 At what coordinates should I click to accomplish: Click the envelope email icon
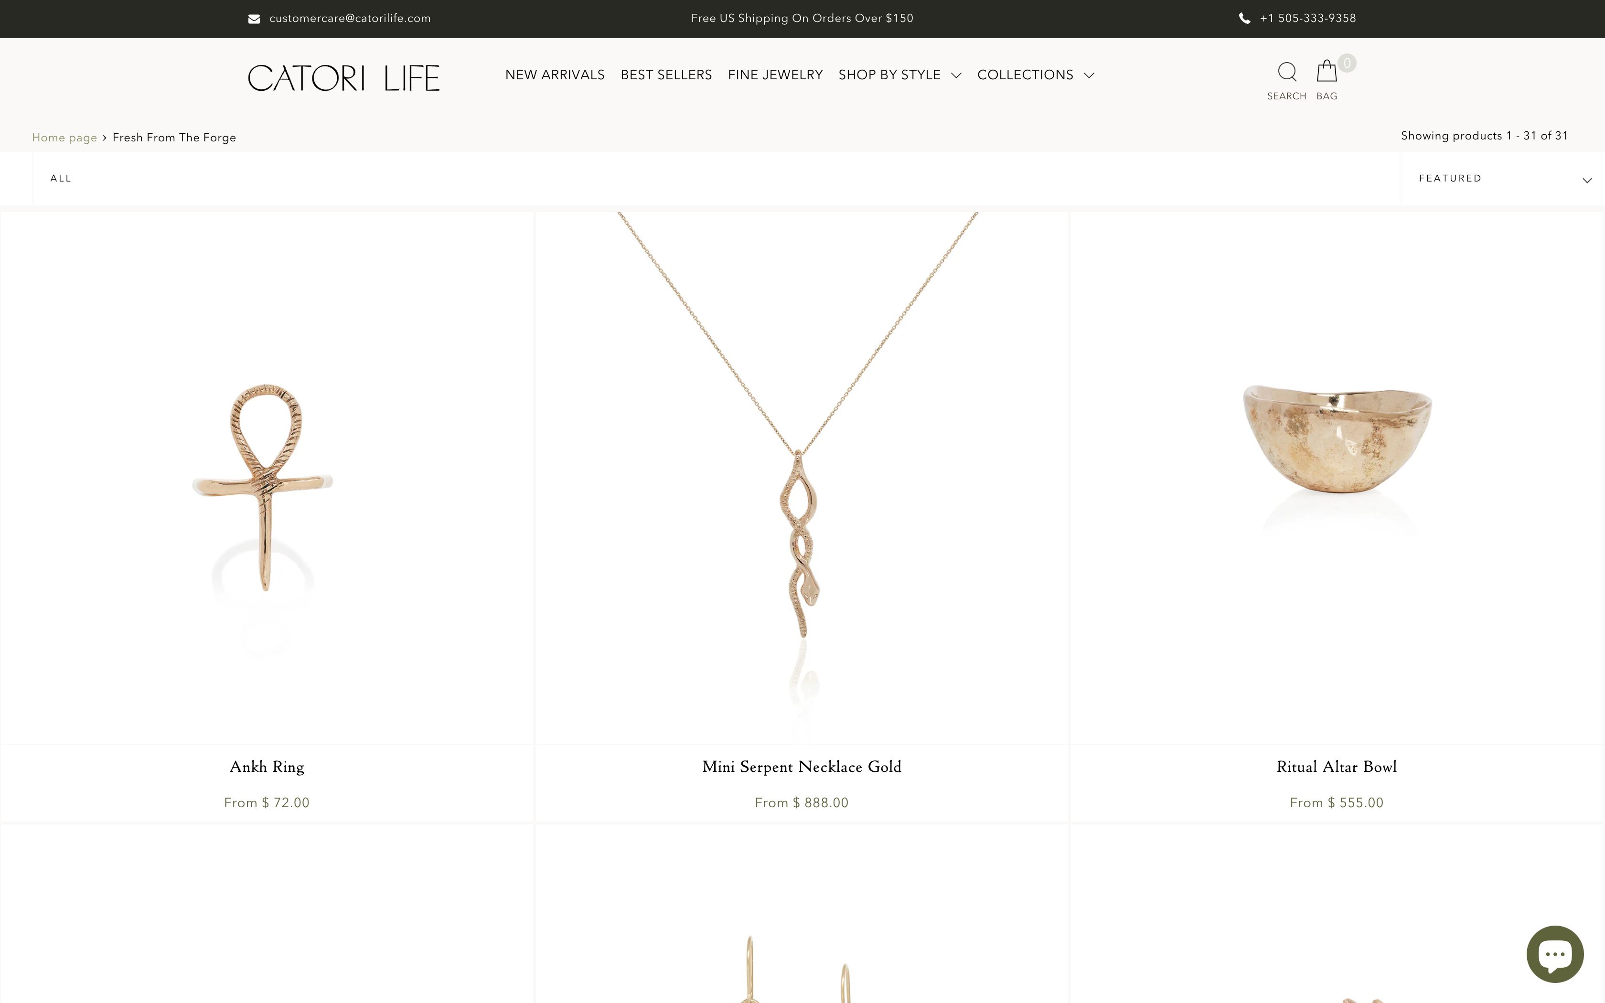(x=254, y=19)
